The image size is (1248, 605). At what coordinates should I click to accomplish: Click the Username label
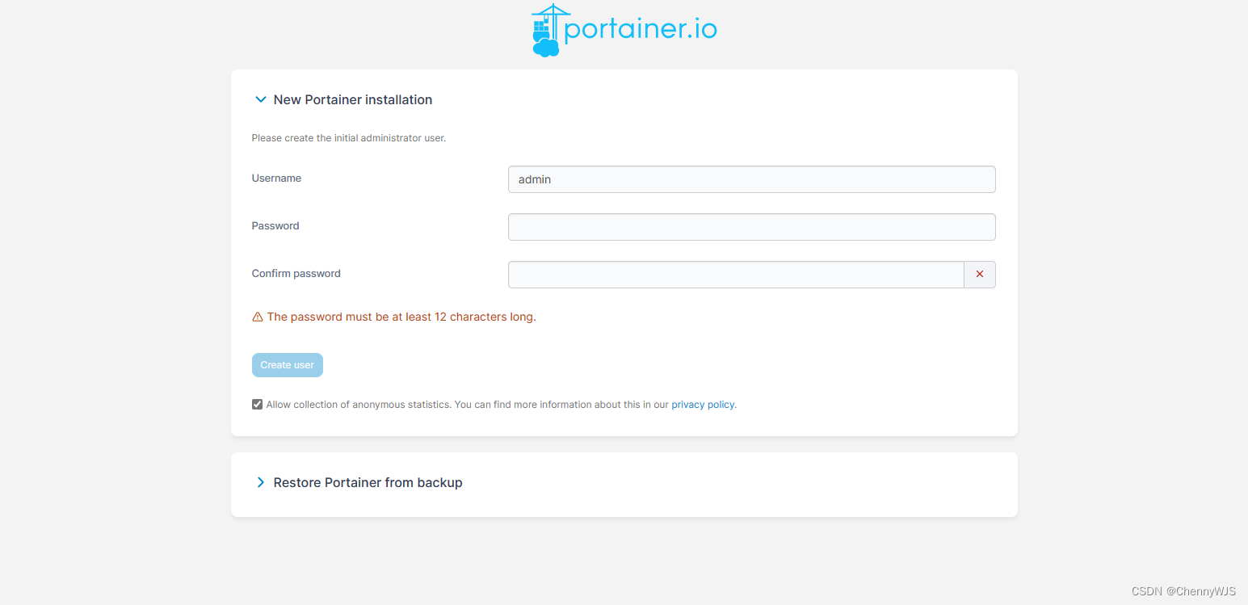click(x=276, y=178)
